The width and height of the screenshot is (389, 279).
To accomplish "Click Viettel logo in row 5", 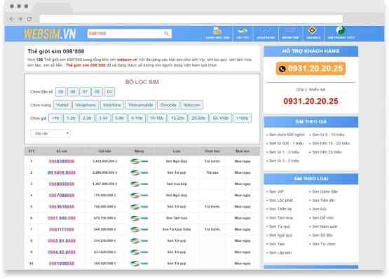I will [x=139, y=207].
